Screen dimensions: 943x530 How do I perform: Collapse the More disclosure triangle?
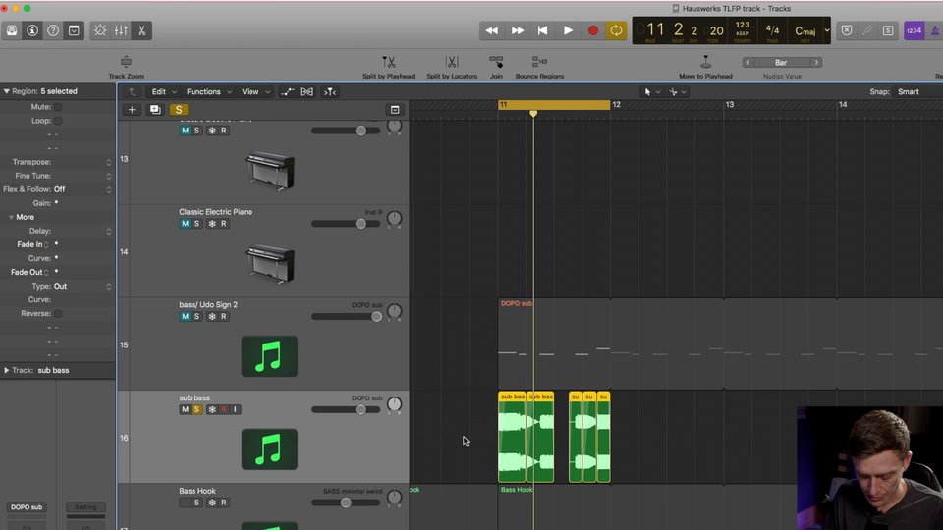click(11, 217)
